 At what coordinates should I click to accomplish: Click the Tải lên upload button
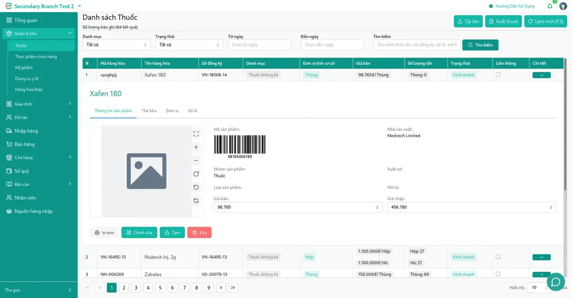click(x=469, y=21)
